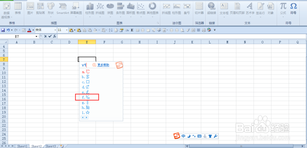Click the AutoSum sigma icon
Viewport: 307px width, 148px height.
click(x=132, y=30)
